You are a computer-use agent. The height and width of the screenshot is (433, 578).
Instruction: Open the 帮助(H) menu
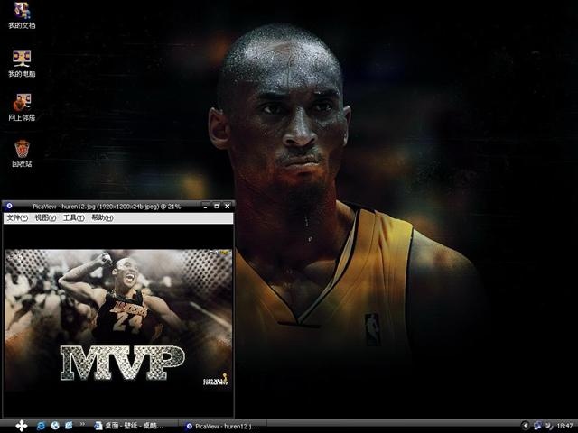(102, 217)
